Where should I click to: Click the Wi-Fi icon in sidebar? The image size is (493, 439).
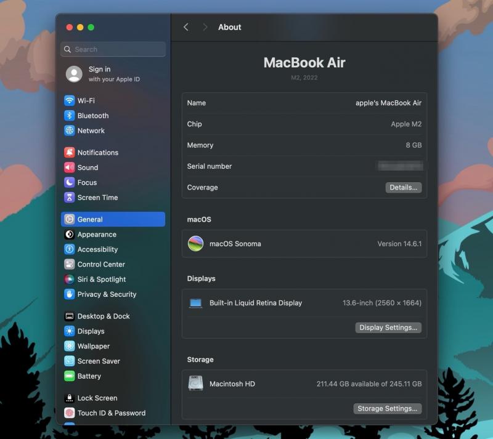click(69, 100)
